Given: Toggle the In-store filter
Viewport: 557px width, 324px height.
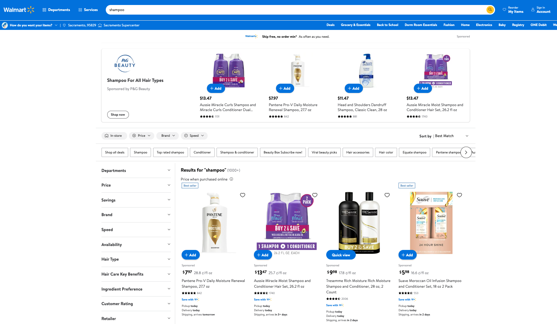Looking at the screenshot, I should click(x=114, y=136).
